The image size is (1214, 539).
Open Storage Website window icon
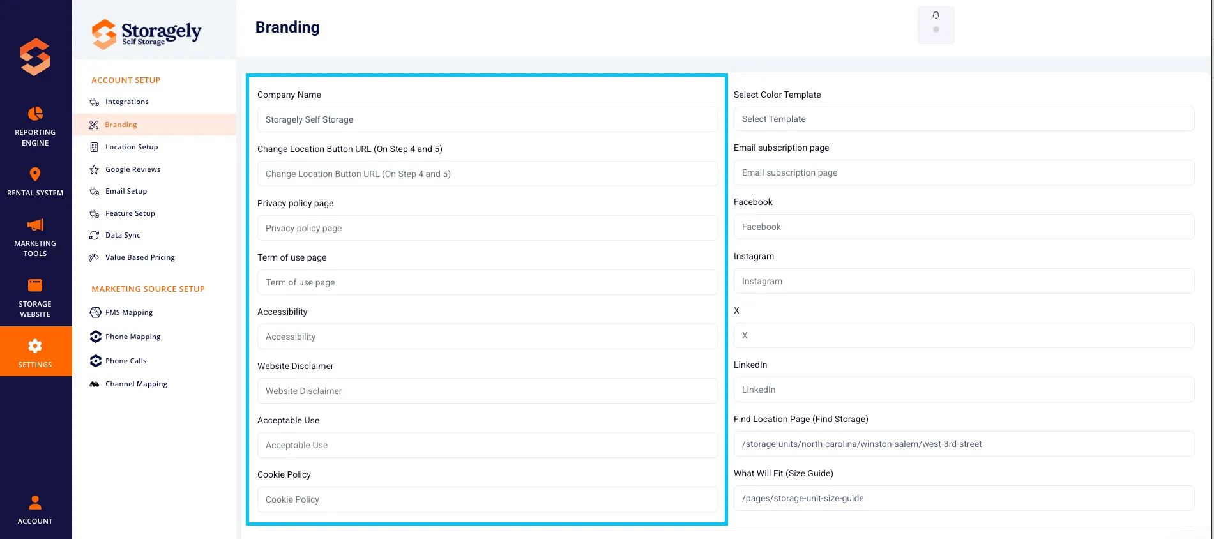pyautogui.click(x=35, y=285)
